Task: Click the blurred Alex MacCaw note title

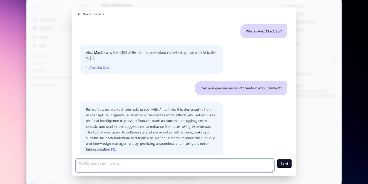Action: coord(116,5)
